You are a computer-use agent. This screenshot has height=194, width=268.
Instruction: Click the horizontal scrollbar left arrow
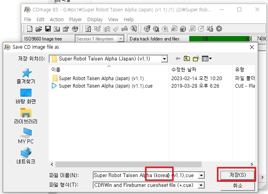(x=52, y=164)
